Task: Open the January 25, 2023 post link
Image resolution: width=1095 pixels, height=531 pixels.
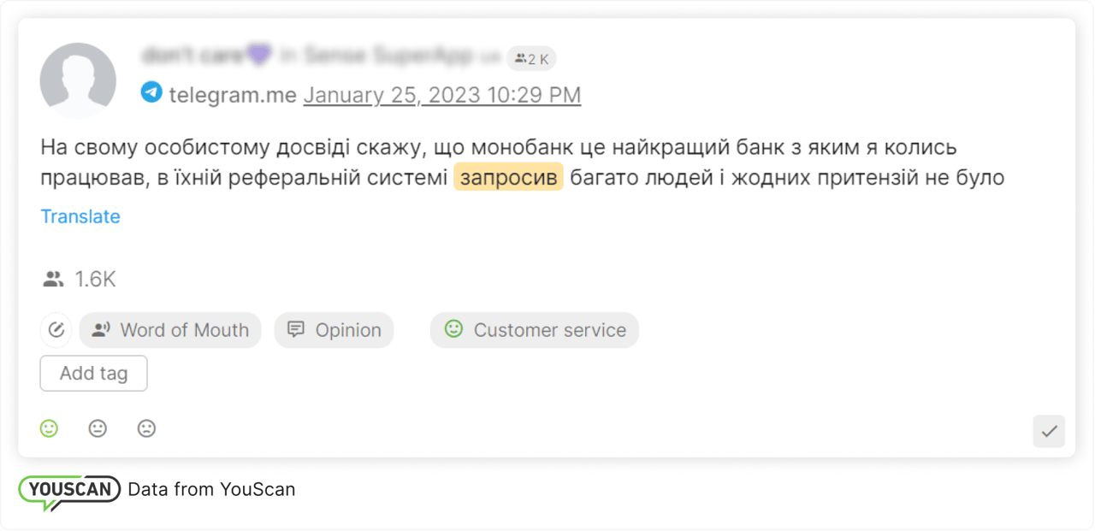Action: [441, 94]
